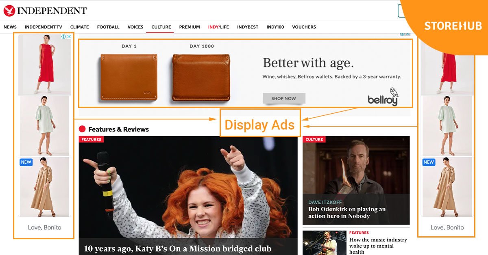Screen dimensions: 488x255
Task: Select the CLIMATE menu item
Action: [x=80, y=27]
